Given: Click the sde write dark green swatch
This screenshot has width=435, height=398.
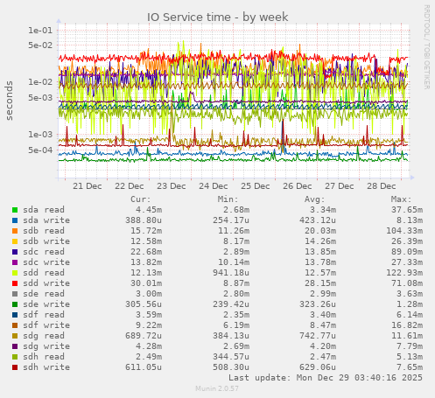Looking at the screenshot, I should [15, 304].
